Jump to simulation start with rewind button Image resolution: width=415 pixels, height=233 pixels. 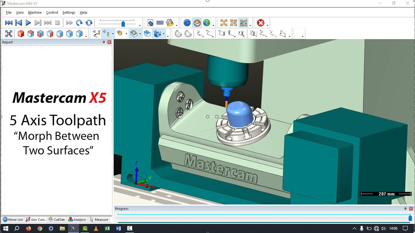point(9,23)
